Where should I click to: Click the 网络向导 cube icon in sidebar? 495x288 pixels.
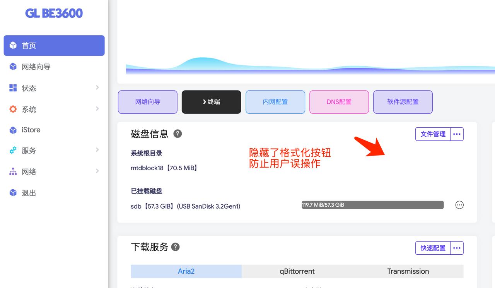pos(13,67)
